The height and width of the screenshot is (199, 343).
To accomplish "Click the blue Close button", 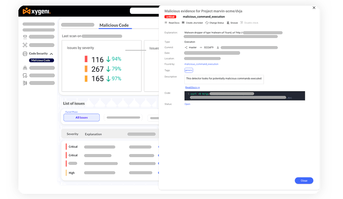I will coord(304,181).
